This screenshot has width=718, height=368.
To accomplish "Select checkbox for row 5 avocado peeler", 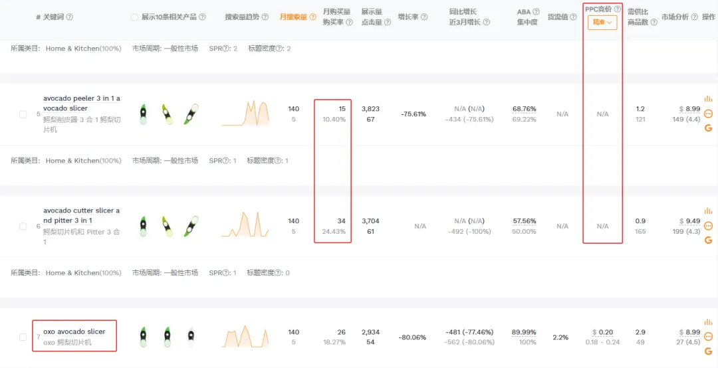I will pos(23,114).
